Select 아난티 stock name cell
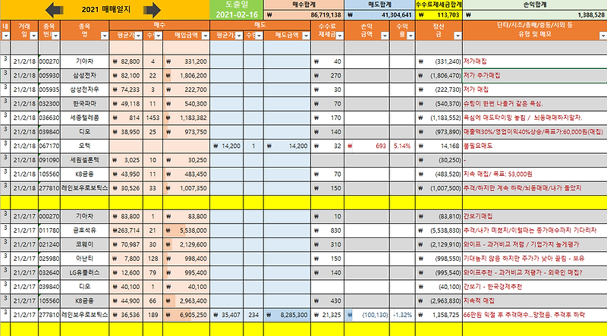 pos(85,259)
